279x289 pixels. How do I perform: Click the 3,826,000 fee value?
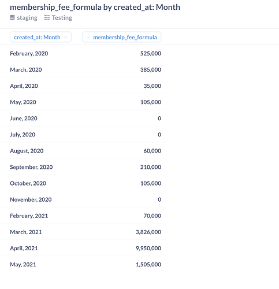tap(148, 232)
